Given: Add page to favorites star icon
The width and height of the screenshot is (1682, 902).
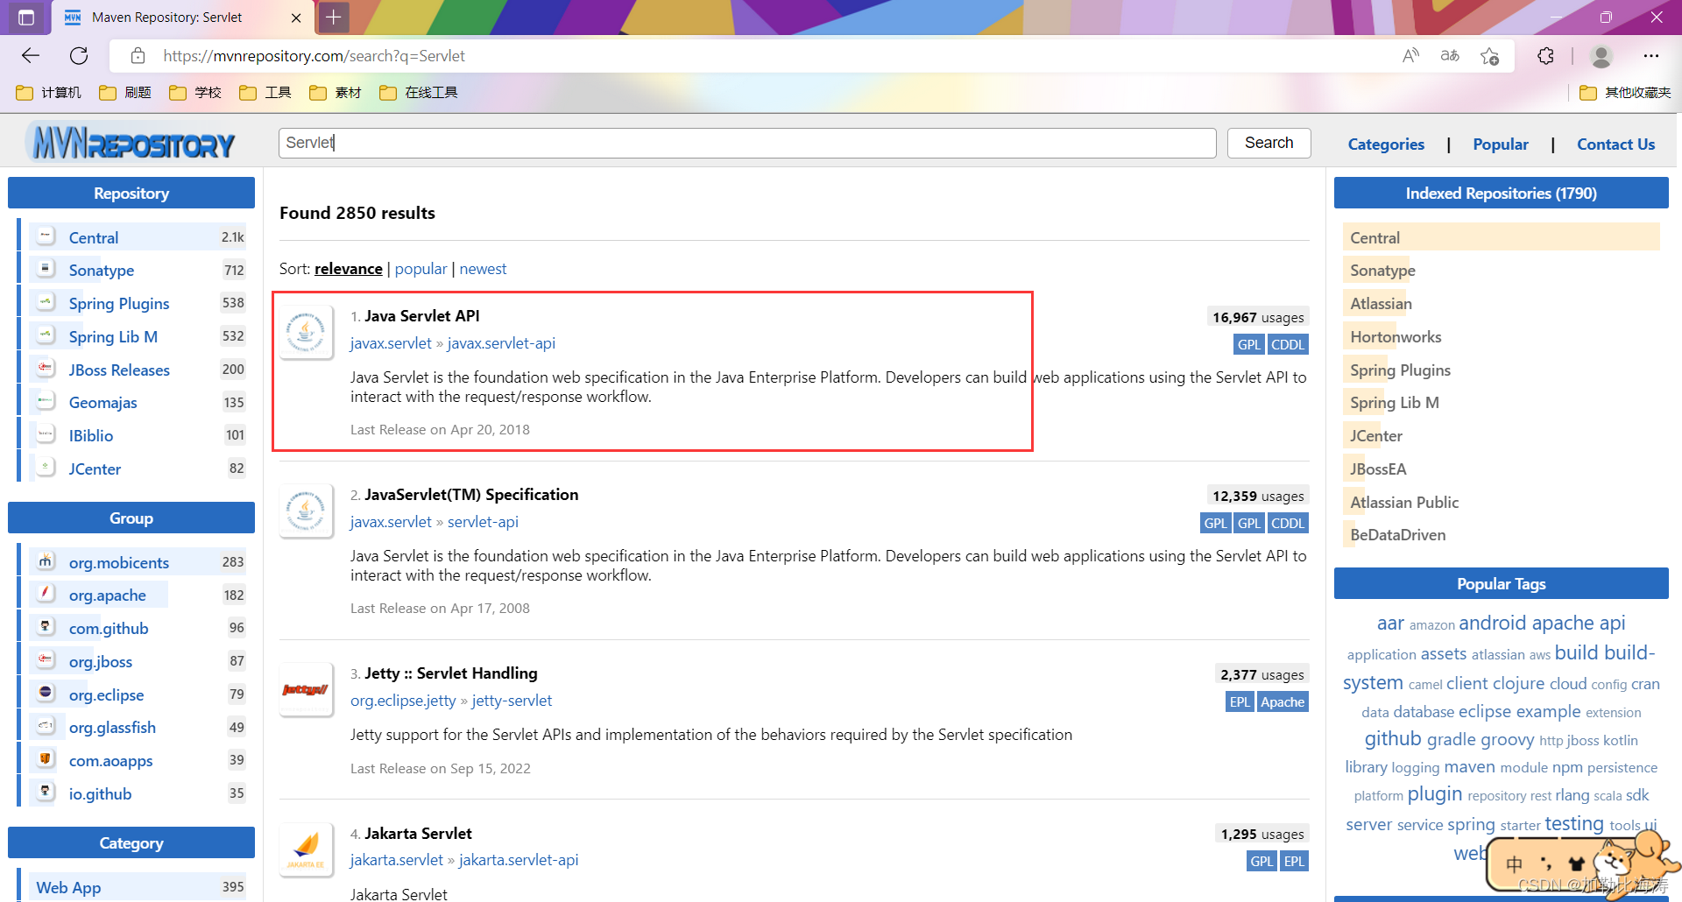Looking at the screenshot, I should tap(1489, 56).
